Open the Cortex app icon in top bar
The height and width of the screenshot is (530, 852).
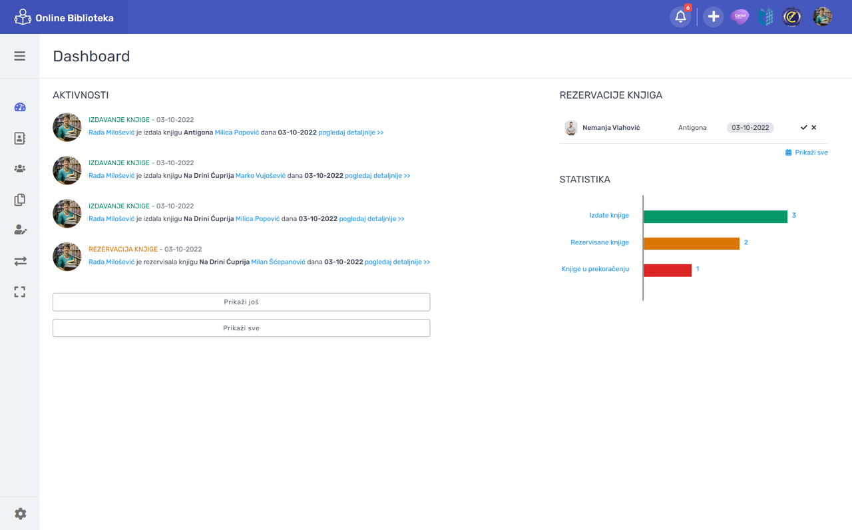coord(740,16)
